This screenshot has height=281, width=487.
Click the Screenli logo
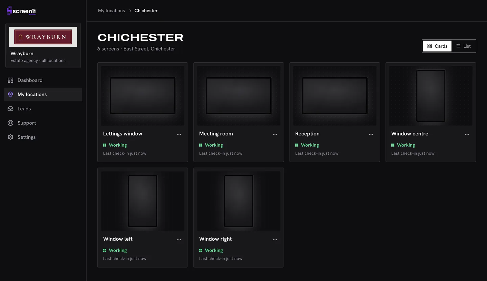(21, 11)
